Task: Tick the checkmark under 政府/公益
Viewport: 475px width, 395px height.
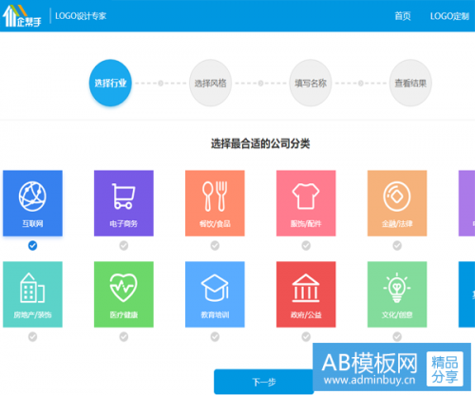Action: click(x=306, y=336)
